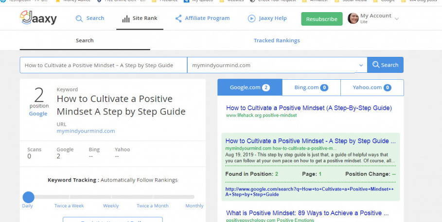Open the mymindyourmind.com URL link
The width and height of the screenshot is (442, 222).
(86, 131)
